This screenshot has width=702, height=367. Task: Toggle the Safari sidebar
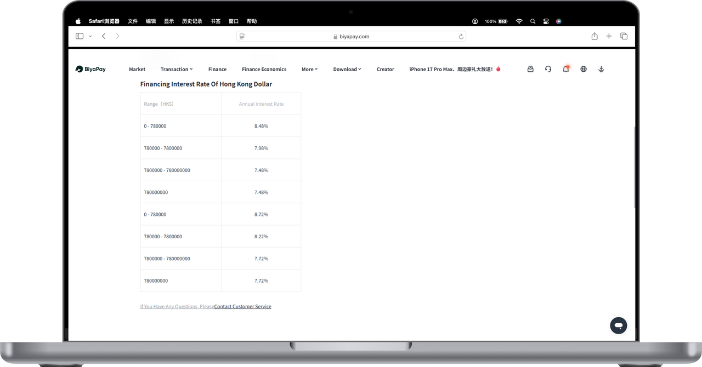pos(80,36)
